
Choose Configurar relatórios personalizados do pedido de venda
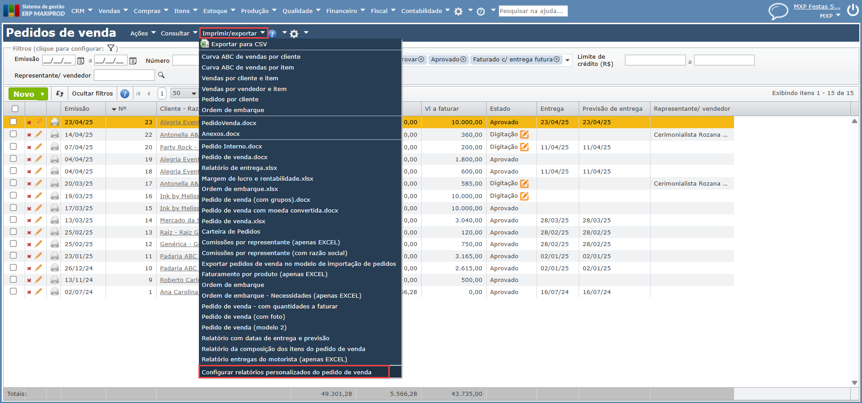coord(286,372)
